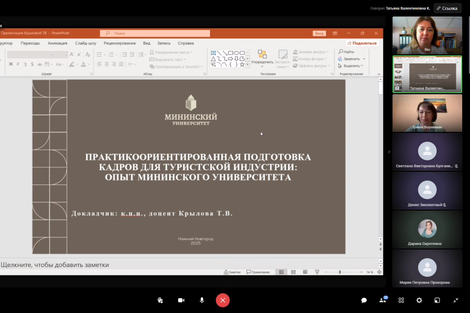Click the Найти find button
This screenshot has height=313, width=470.
point(346,52)
